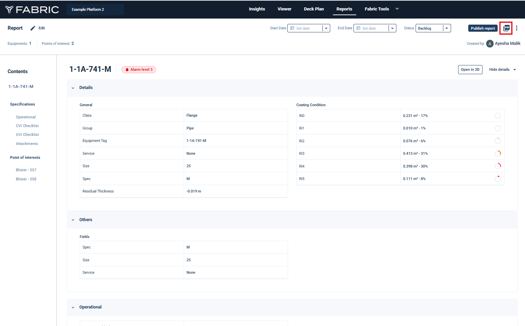Collapse the Operational section
The height and width of the screenshot is (326, 525).
73,307
